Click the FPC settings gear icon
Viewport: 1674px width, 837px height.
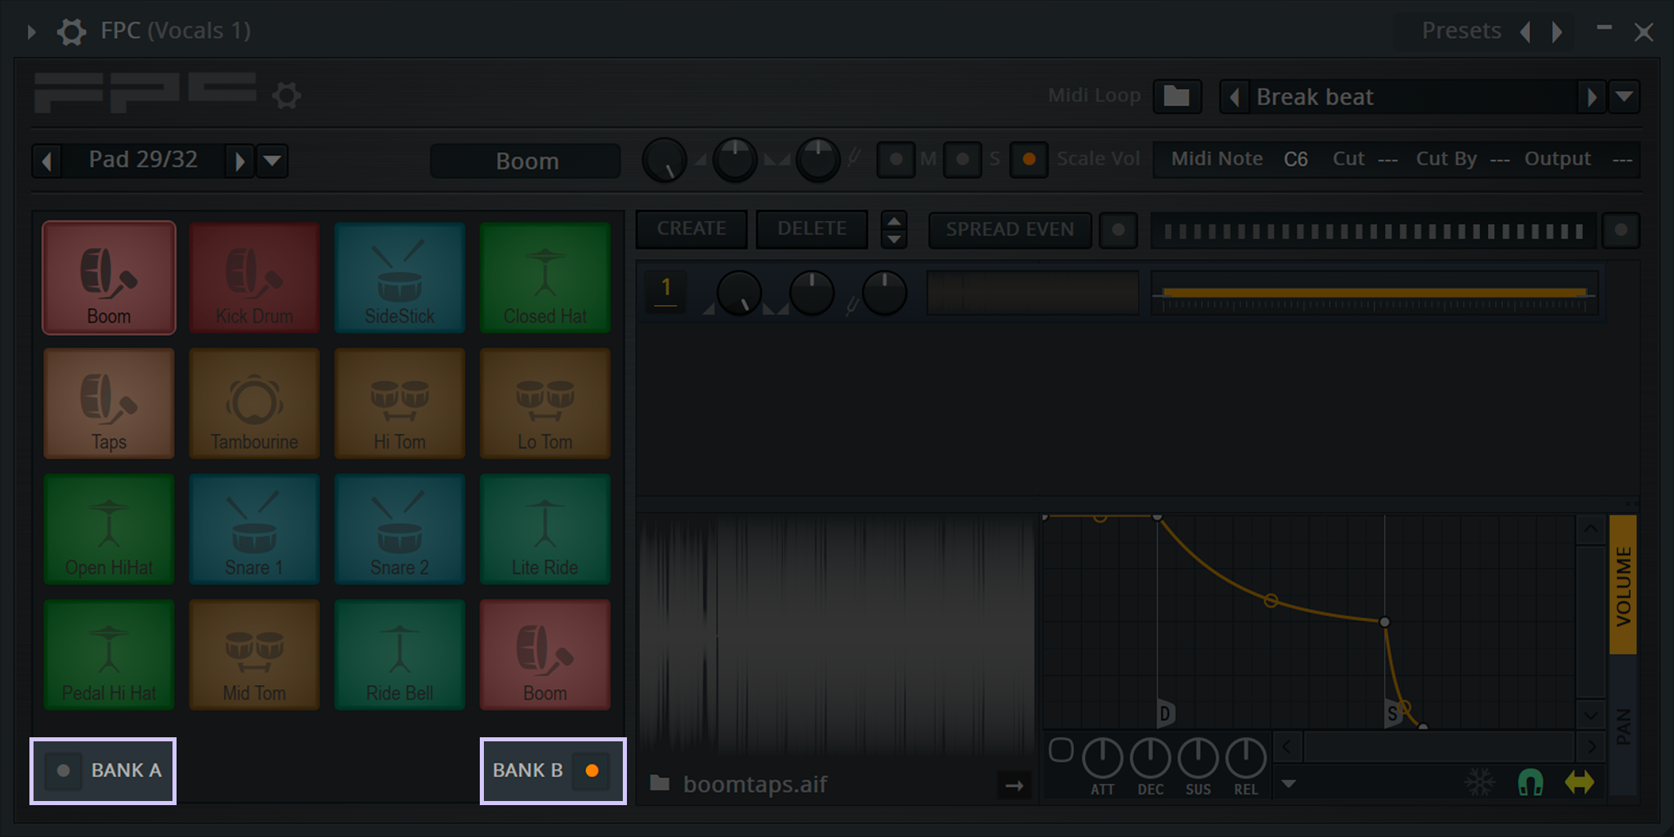(x=286, y=96)
